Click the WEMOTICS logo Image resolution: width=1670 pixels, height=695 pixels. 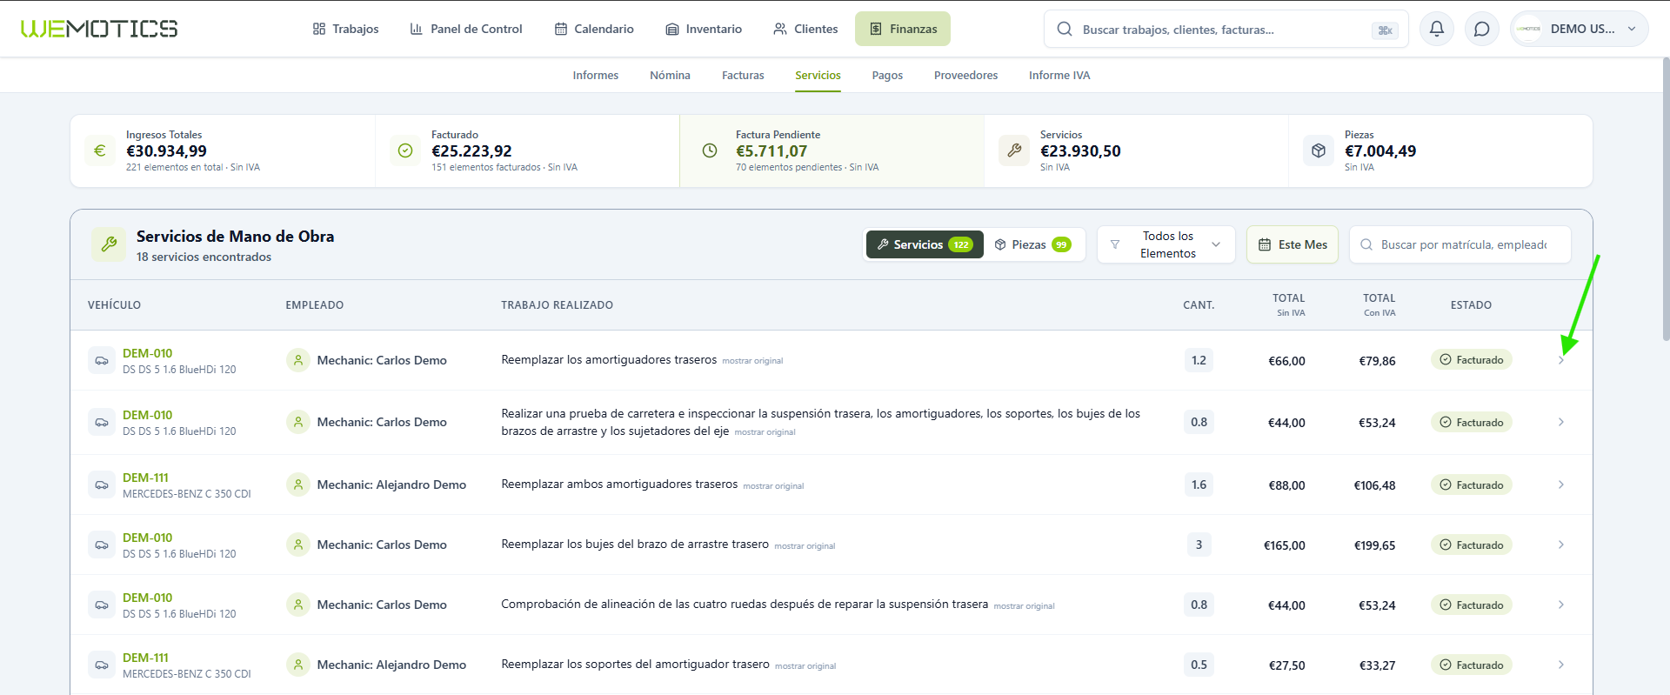(x=99, y=29)
